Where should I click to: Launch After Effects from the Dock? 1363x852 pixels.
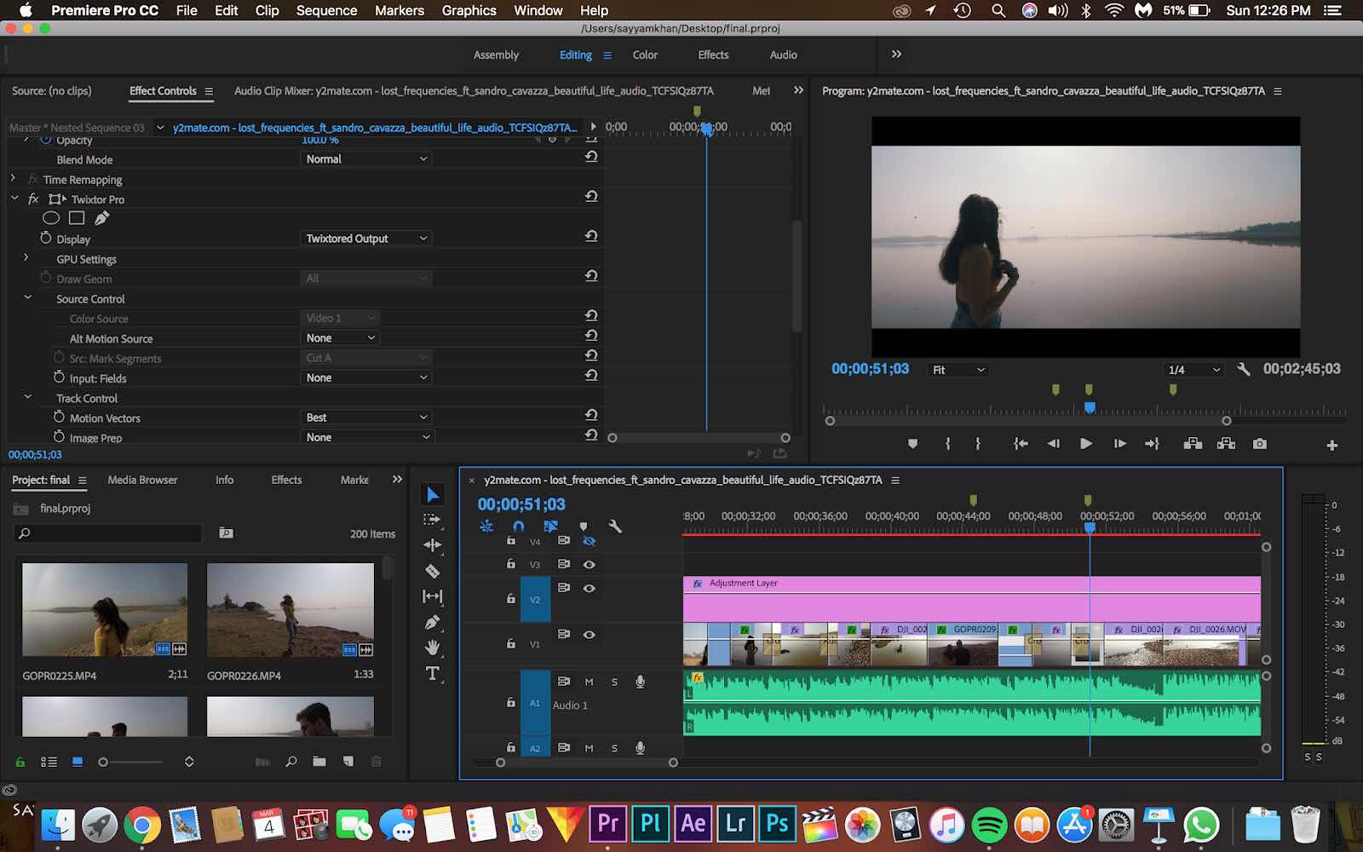693,824
